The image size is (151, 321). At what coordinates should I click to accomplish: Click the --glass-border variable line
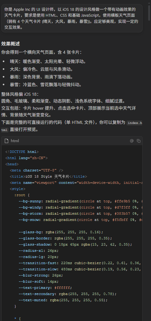[x=66, y=238]
